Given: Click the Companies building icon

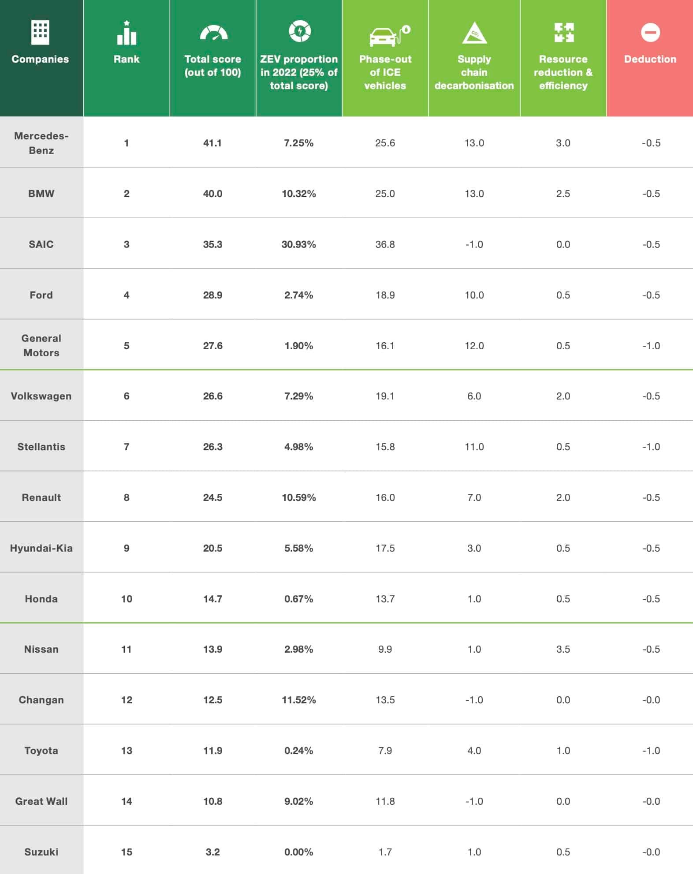Looking at the screenshot, I should (40, 33).
